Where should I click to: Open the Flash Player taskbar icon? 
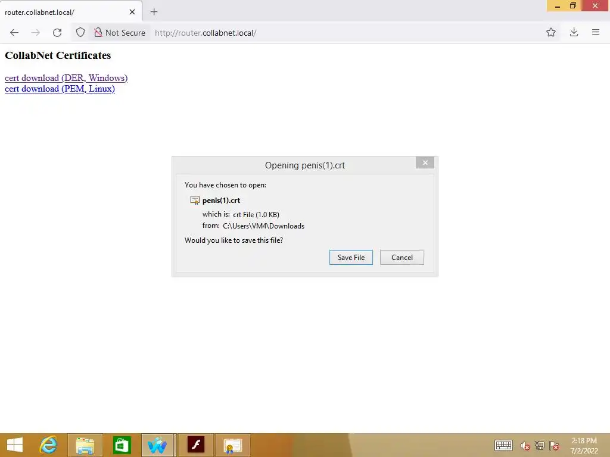click(x=195, y=445)
